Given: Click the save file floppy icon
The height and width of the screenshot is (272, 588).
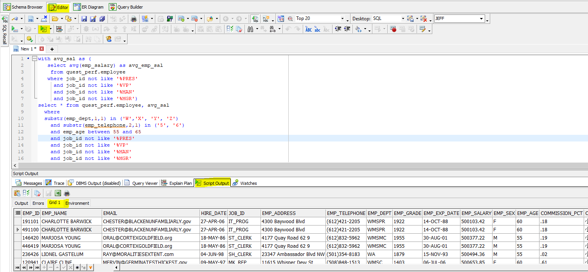Looking at the screenshot, I should pyautogui.click(x=84, y=19).
